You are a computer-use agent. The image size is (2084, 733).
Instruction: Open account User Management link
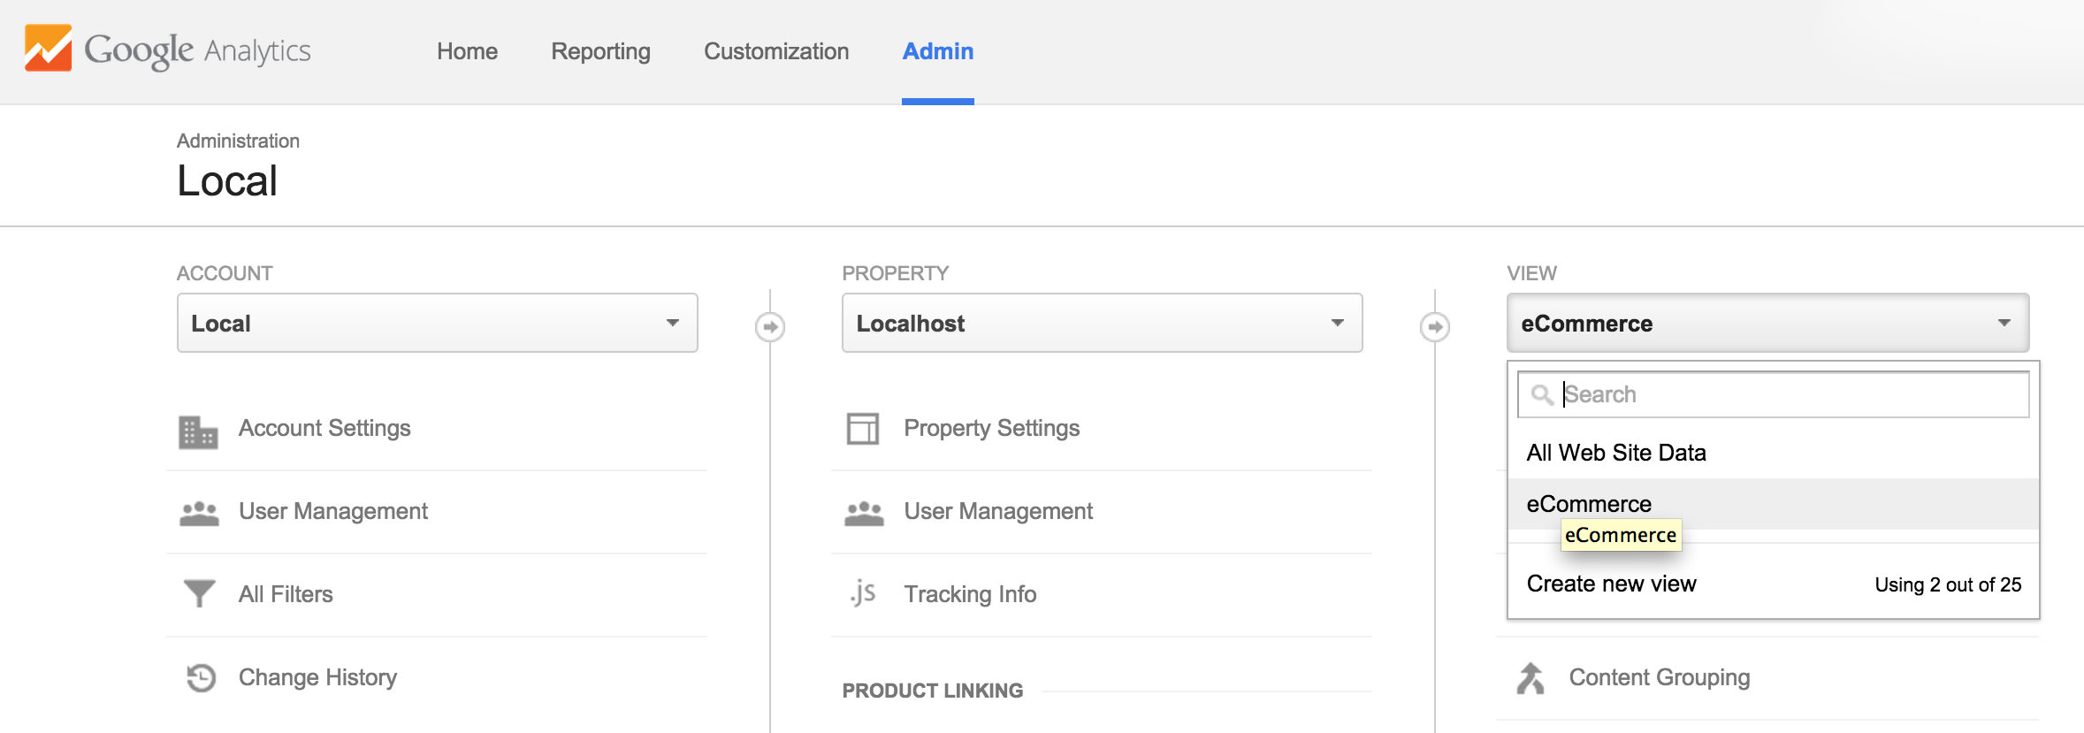[x=333, y=511]
